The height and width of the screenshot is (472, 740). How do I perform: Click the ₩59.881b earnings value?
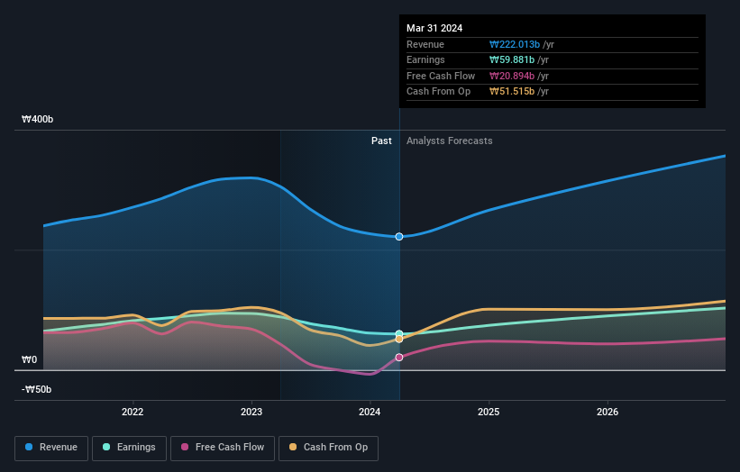tap(512, 59)
